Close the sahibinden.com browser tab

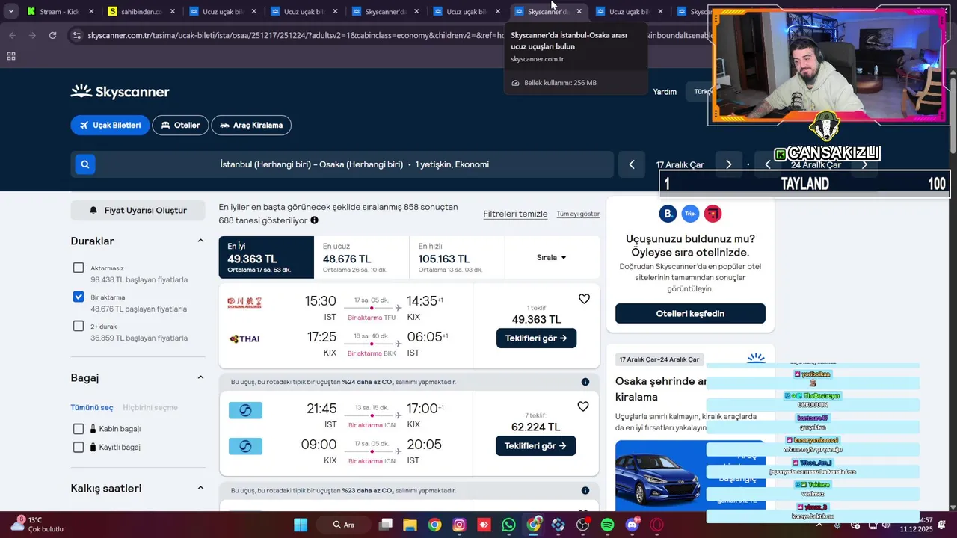coord(173,11)
